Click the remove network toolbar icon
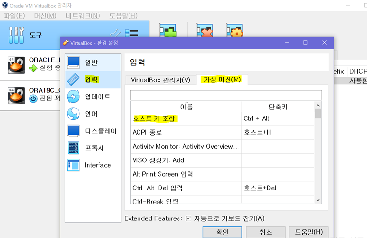Viewport: 367px width, 238px height. coord(205,30)
